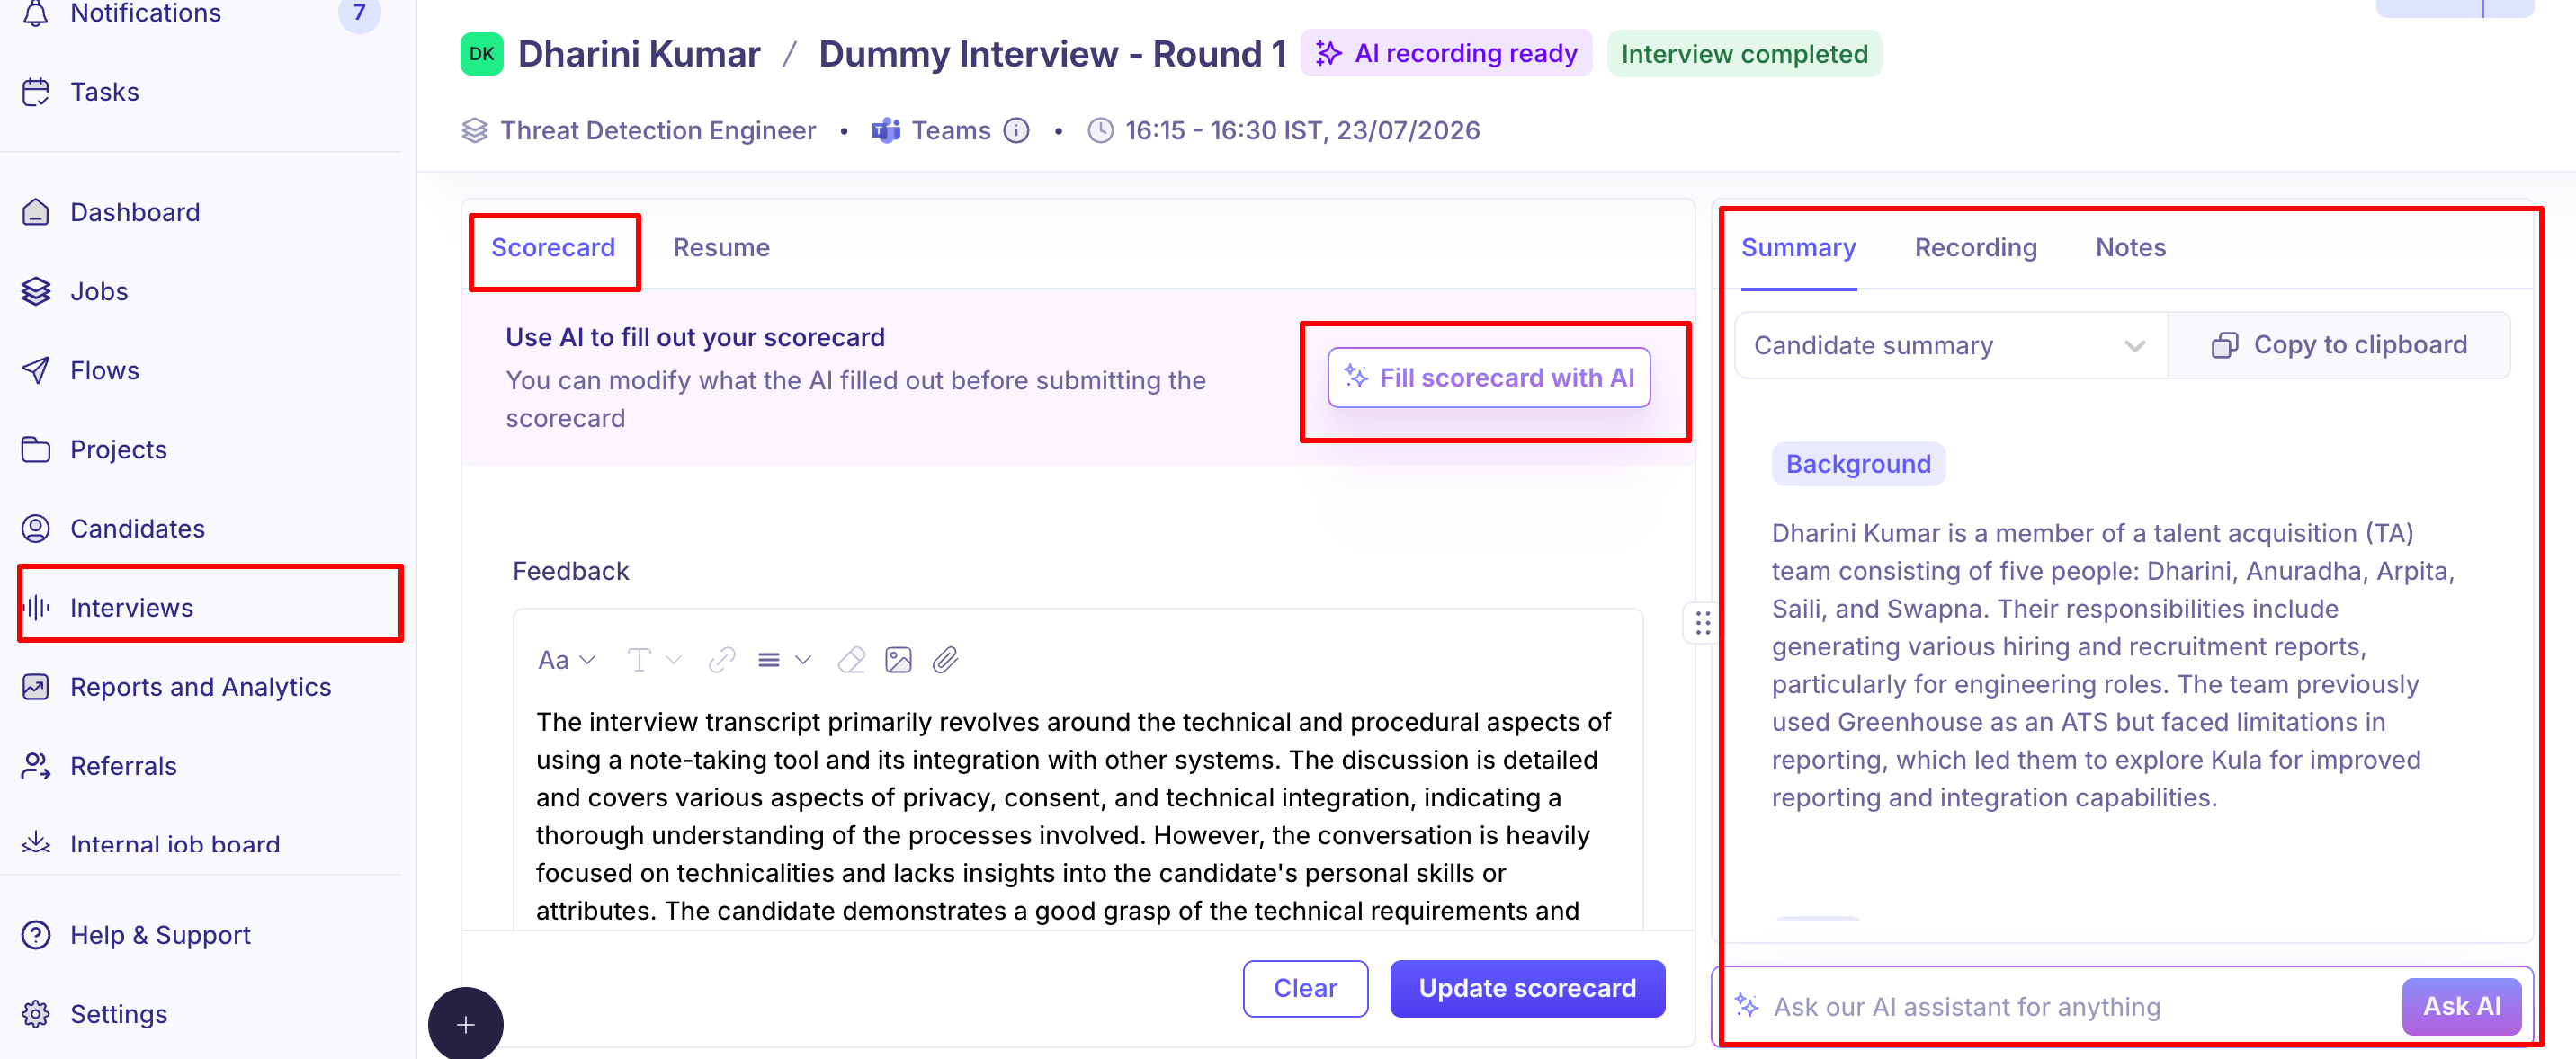Click the notifications count badge 7

(359, 13)
